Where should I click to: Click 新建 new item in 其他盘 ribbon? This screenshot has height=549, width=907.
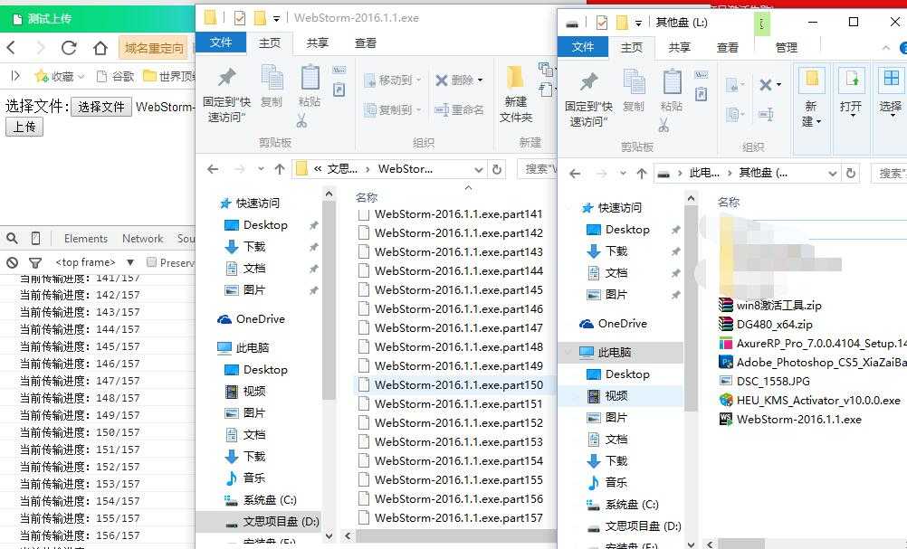click(812, 98)
